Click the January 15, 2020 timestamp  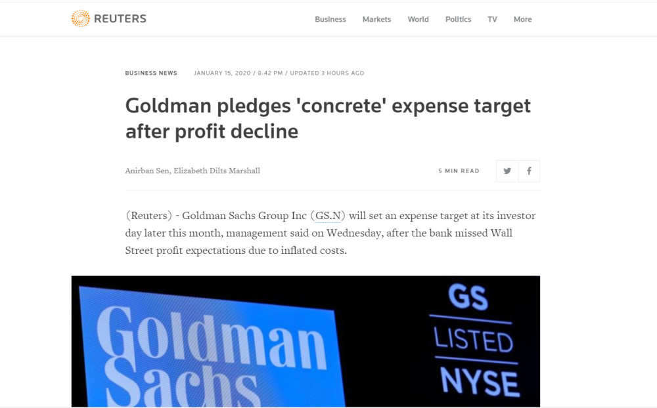[222, 73]
